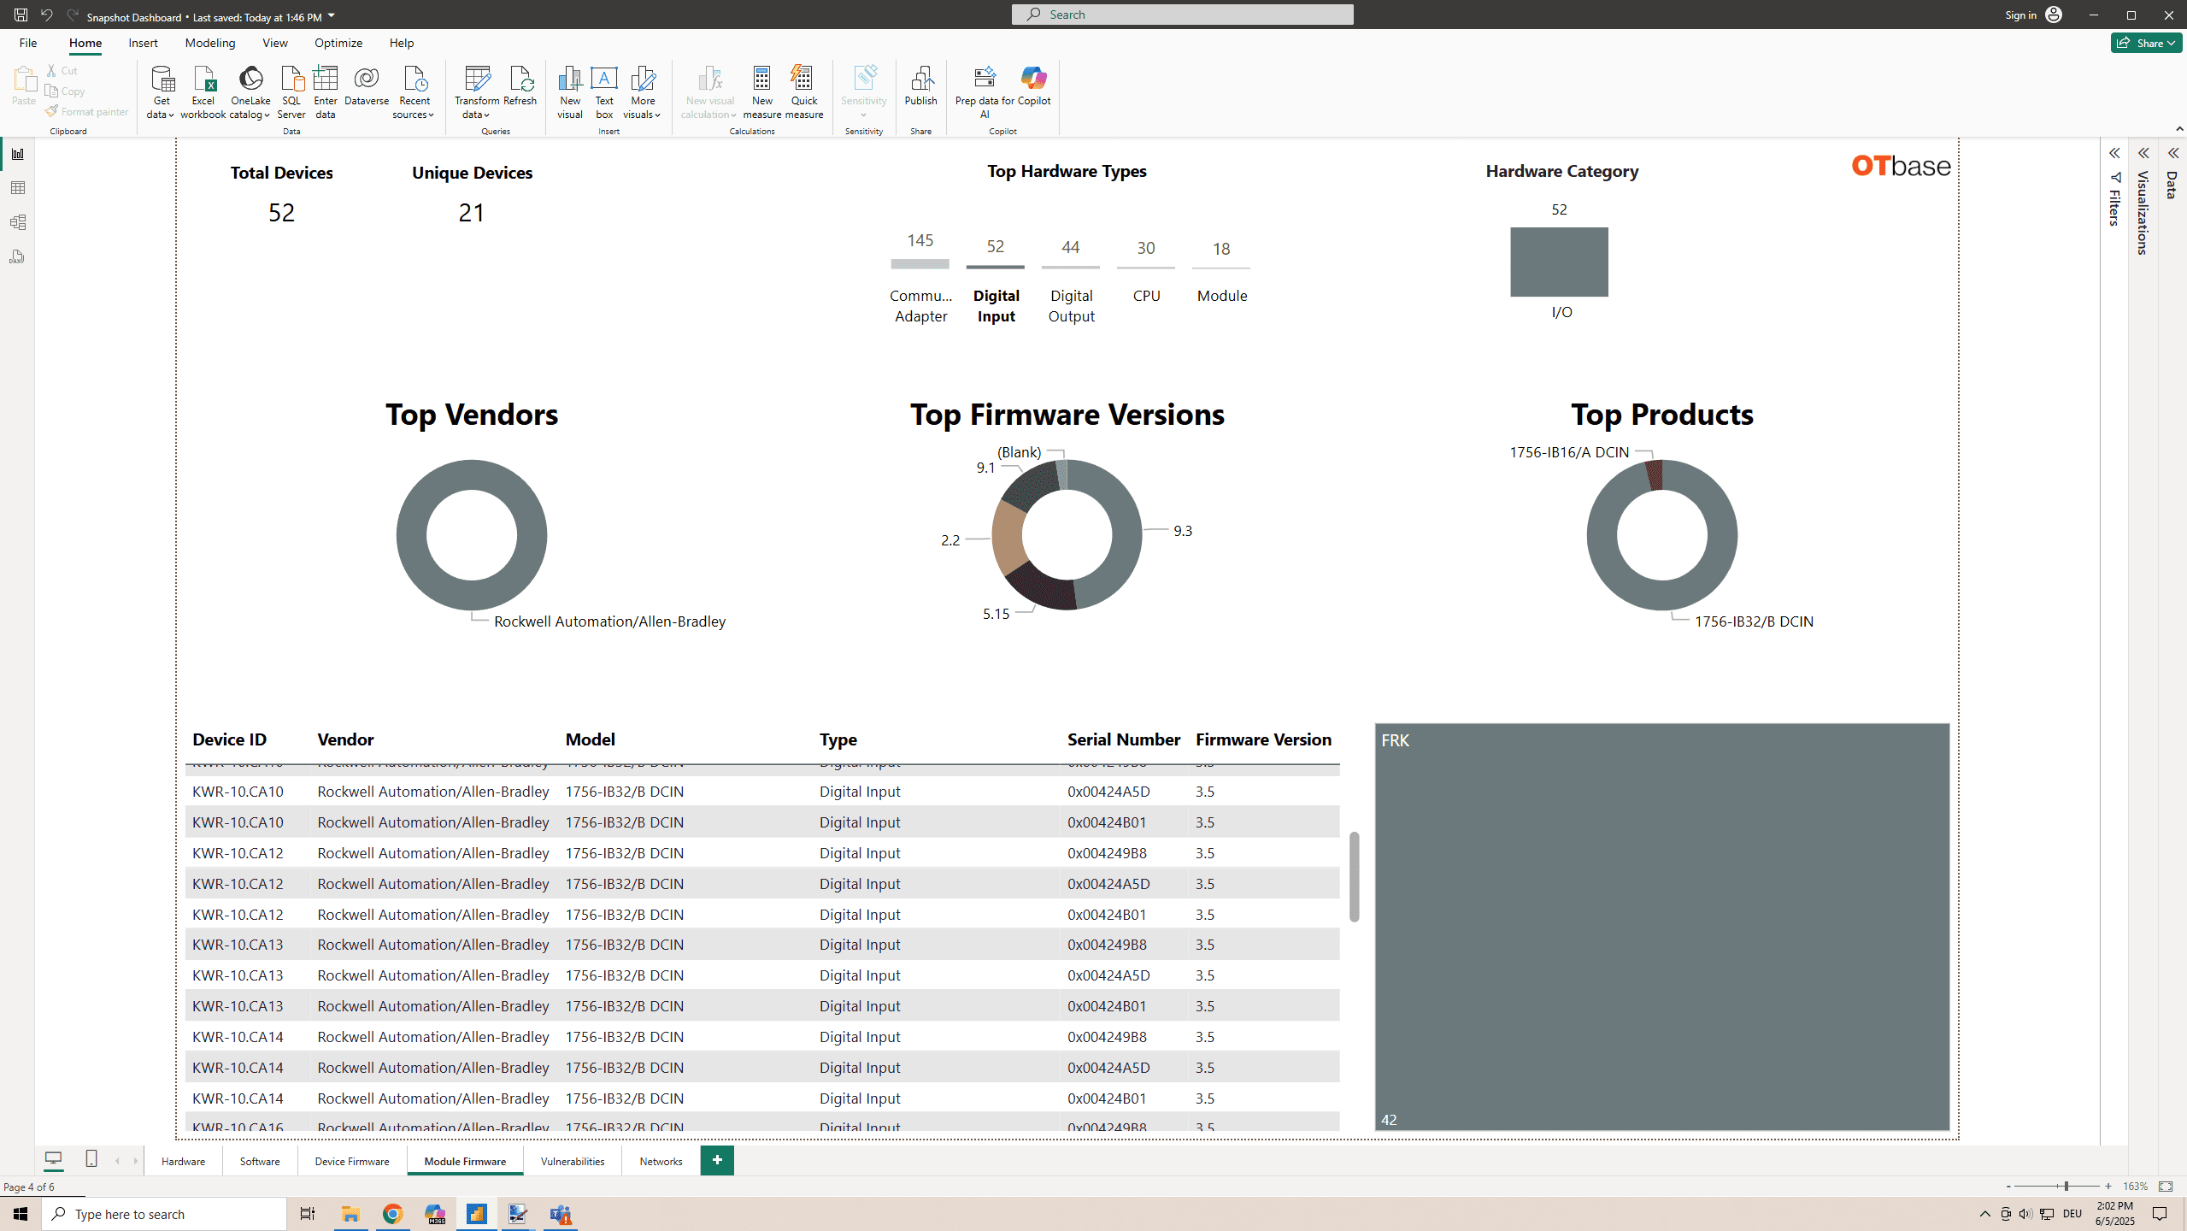Import an Excel workbook
Viewport: 2187px width, 1231px height.
203,92
